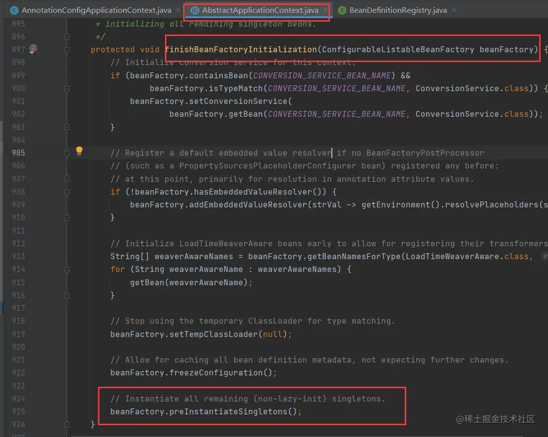Screen dimensions: 548x437
Task: Click line number 913 in the gutter
Action: (x=18, y=256)
